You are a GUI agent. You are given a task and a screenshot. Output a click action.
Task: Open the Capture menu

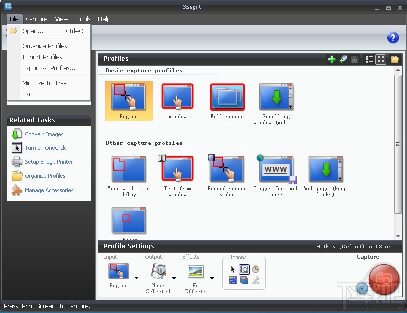(36, 19)
